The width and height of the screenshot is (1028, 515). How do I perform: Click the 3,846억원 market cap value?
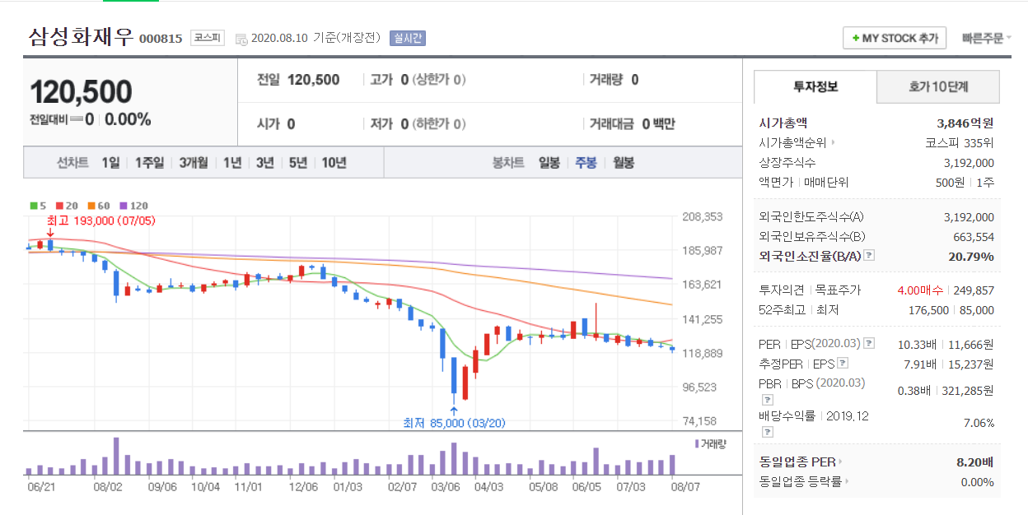965,123
